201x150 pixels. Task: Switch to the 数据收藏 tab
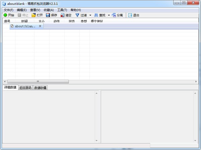coord(40,88)
